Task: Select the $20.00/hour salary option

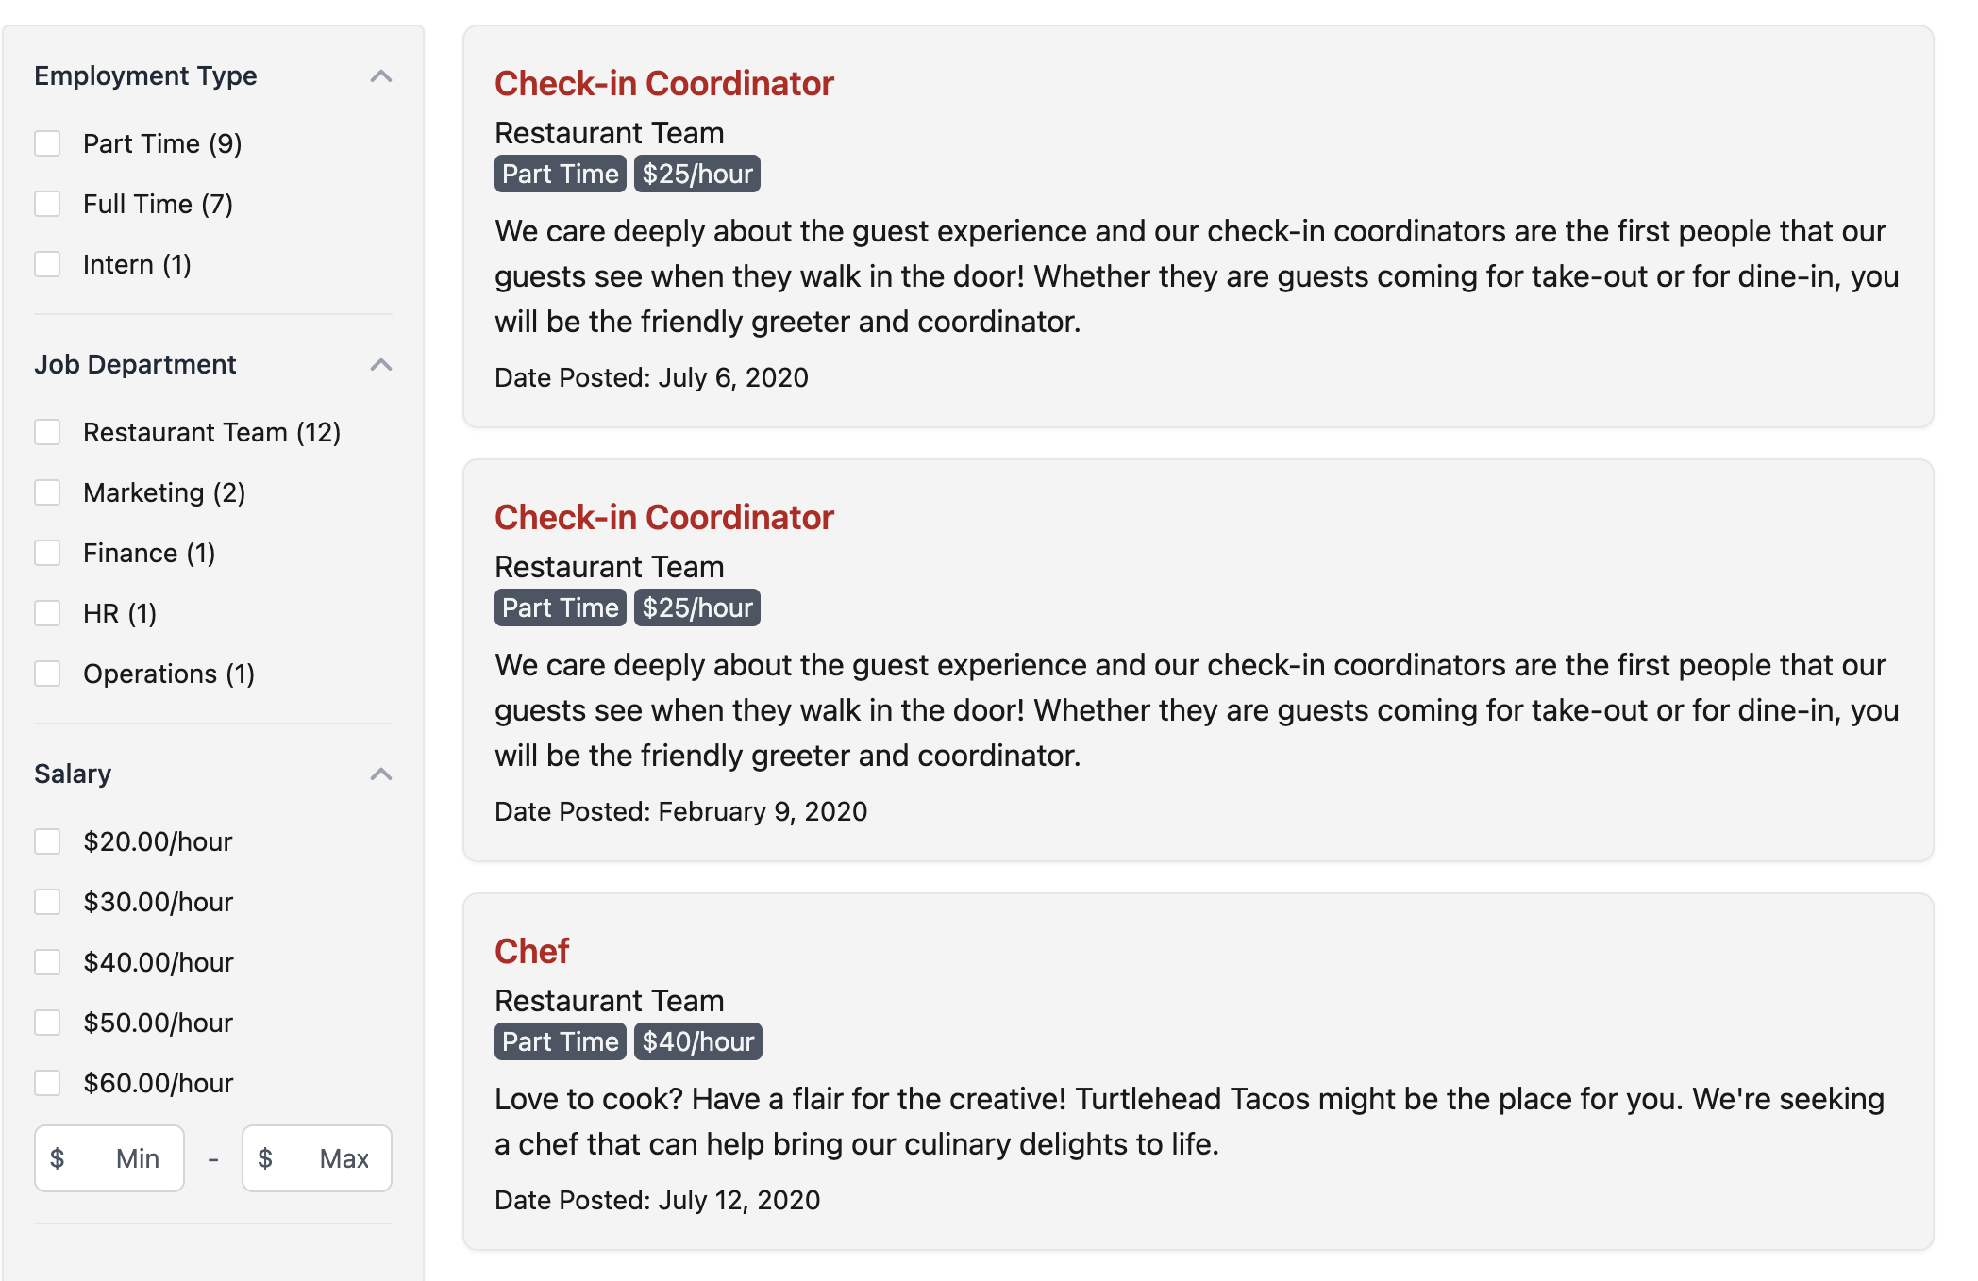Action: (47, 841)
